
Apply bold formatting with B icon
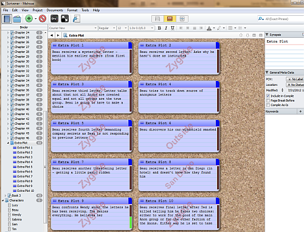(x=159, y=28)
